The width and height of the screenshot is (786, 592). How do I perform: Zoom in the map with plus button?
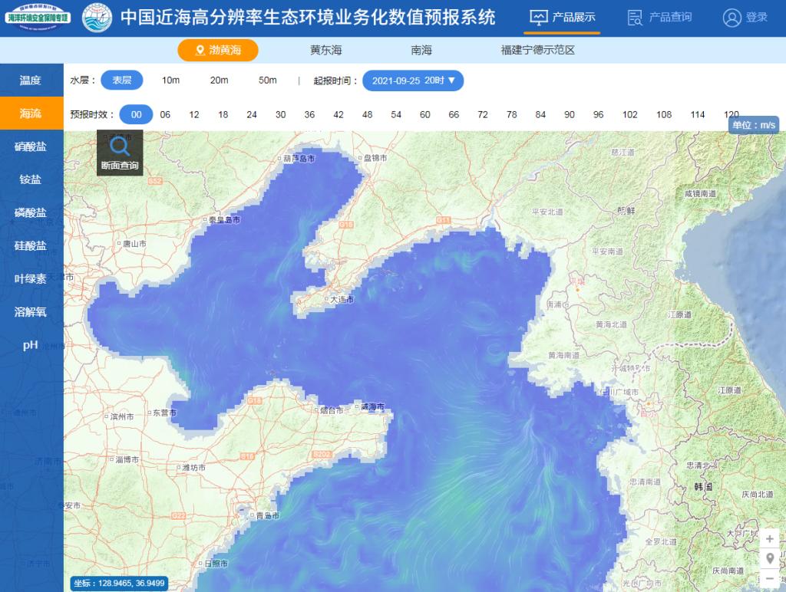point(770,539)
